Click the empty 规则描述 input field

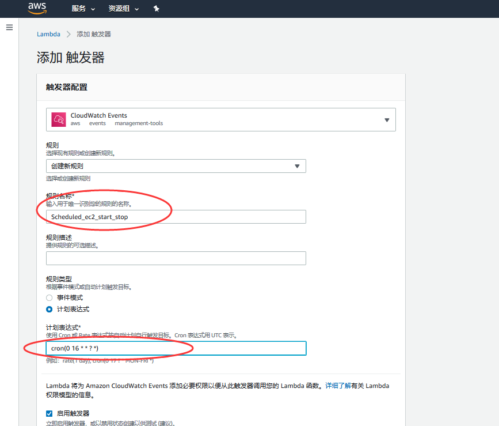176,258
